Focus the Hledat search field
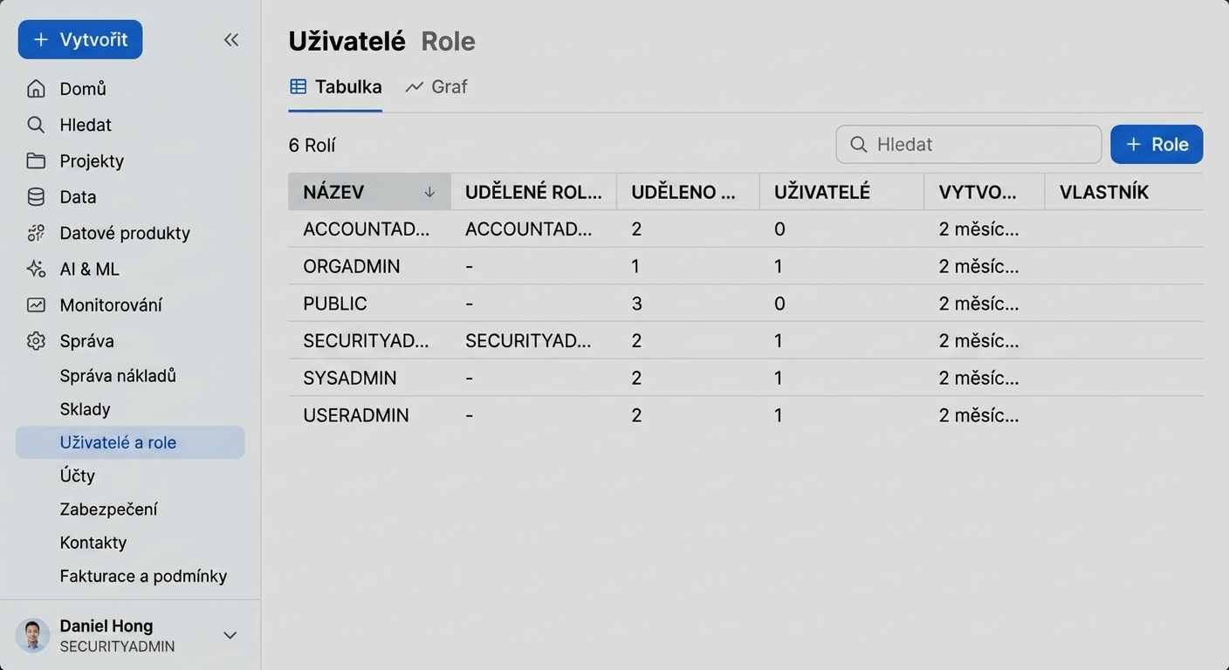 tap(969, 145)
